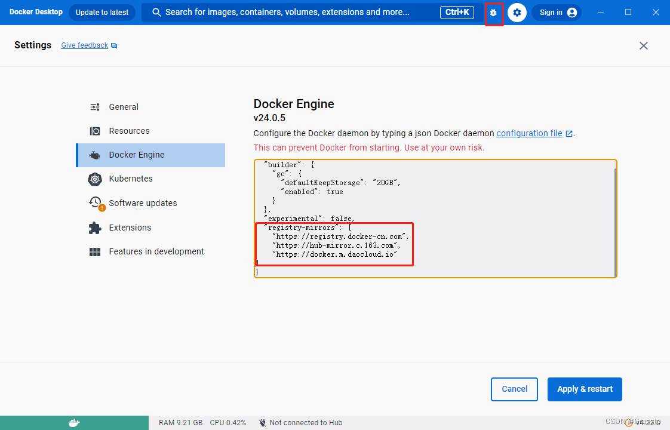
Task: Click inside the daemon JSON editor
Action: click(435, 219)
